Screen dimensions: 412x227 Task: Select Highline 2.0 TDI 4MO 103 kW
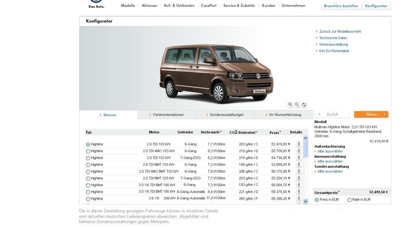click(x=88, y=151)
